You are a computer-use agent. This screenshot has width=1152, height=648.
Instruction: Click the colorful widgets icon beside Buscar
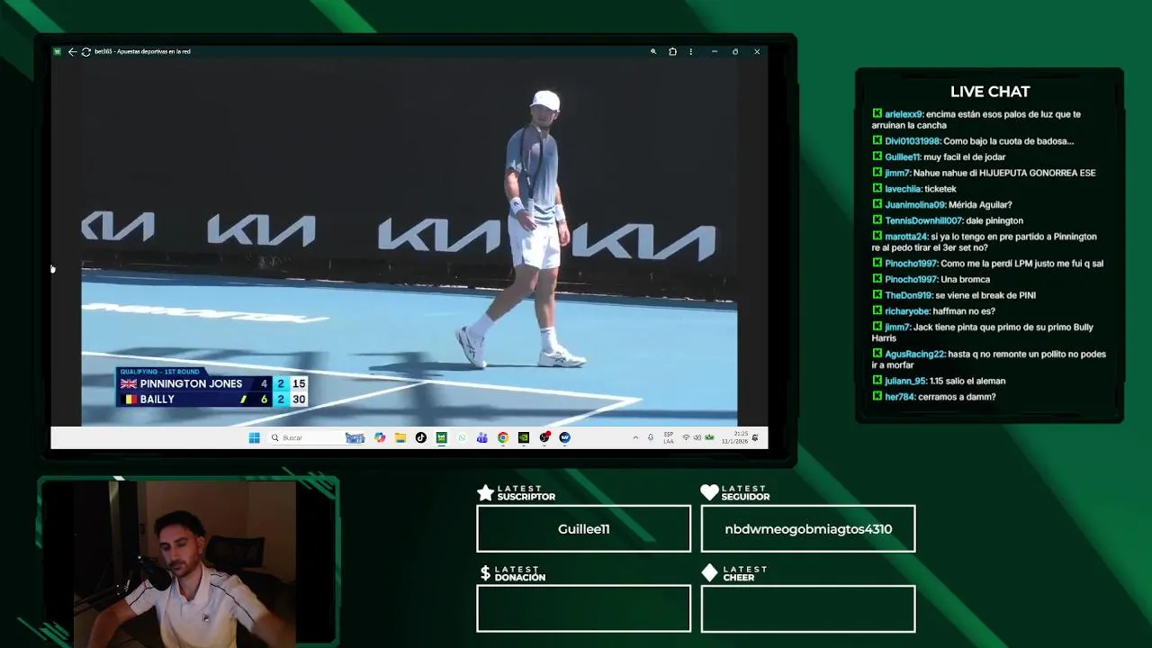point(355,437)
